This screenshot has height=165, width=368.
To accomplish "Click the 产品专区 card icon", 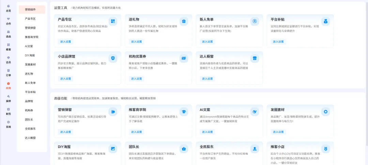I will point(113,21).
